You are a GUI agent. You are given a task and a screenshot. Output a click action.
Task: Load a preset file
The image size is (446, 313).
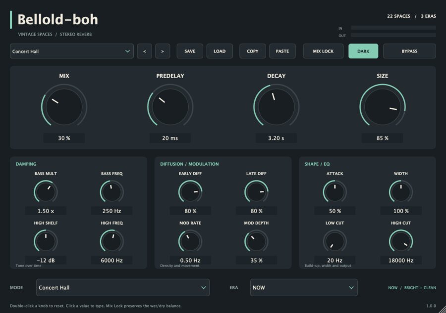(x=220, y=51)
